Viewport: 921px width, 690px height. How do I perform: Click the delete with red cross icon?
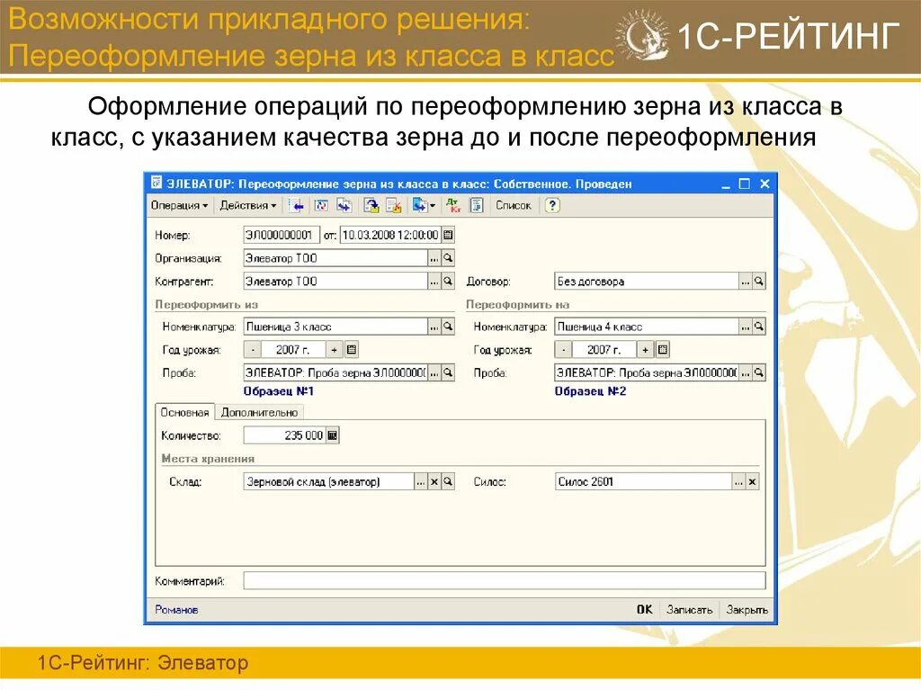(x=394, y=206)
